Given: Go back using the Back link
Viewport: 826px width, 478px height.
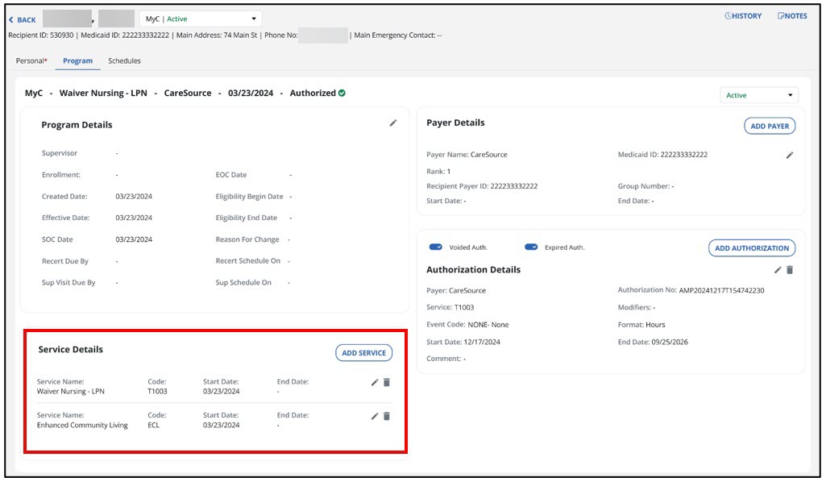Looking at the screenshot, I should pos(22,20).
